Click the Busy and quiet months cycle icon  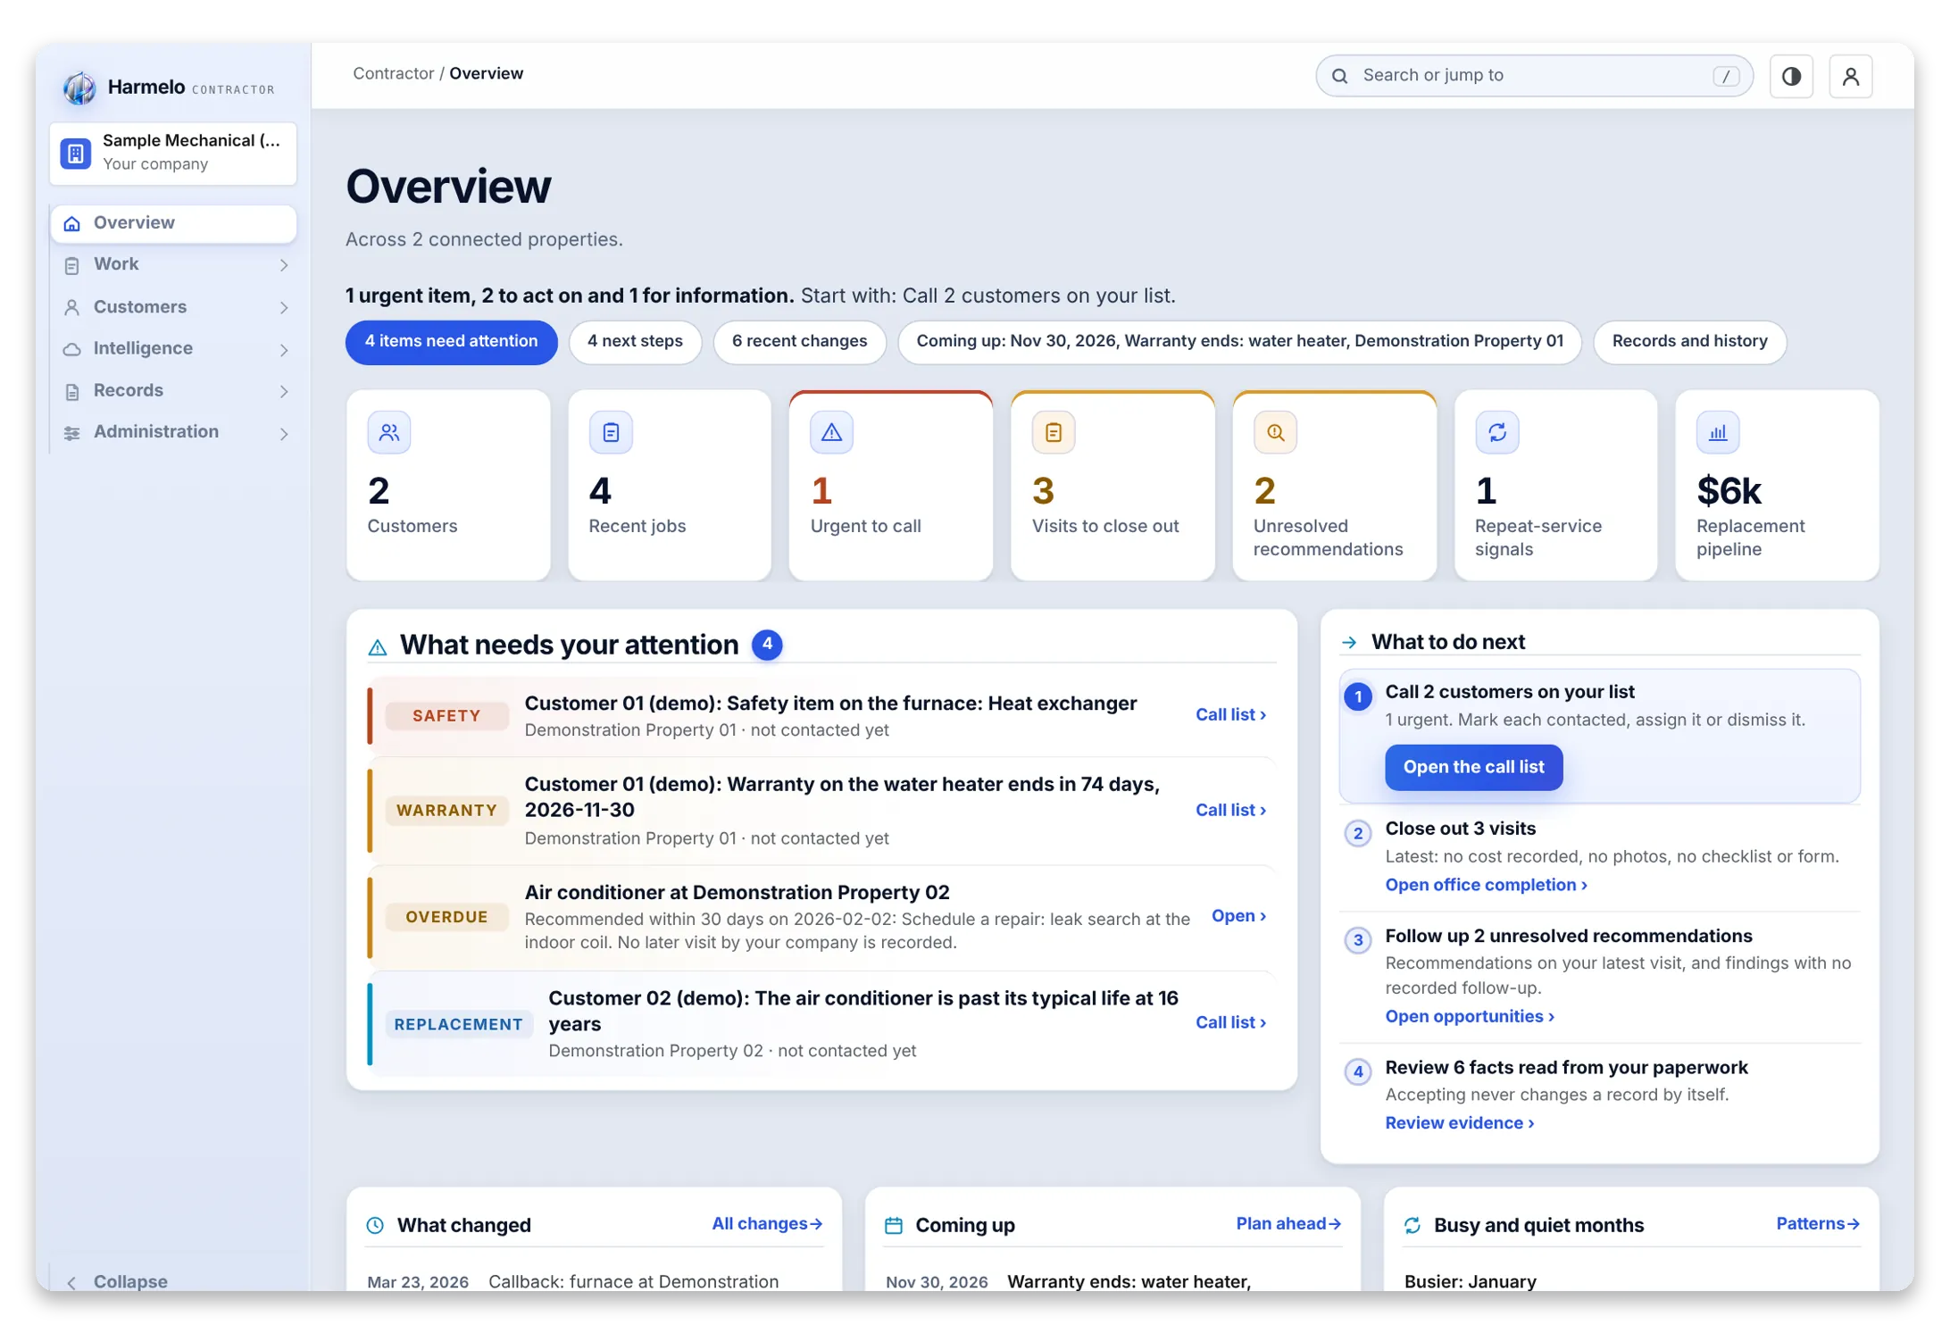pos(1412,1225)
